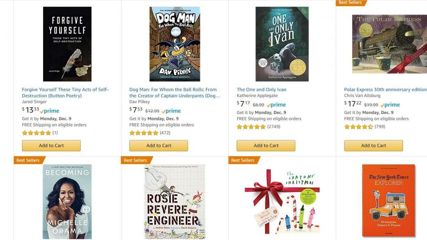Open star rating for Dog Man book
This screenshot has width=427, height=240.
[144, 133]
